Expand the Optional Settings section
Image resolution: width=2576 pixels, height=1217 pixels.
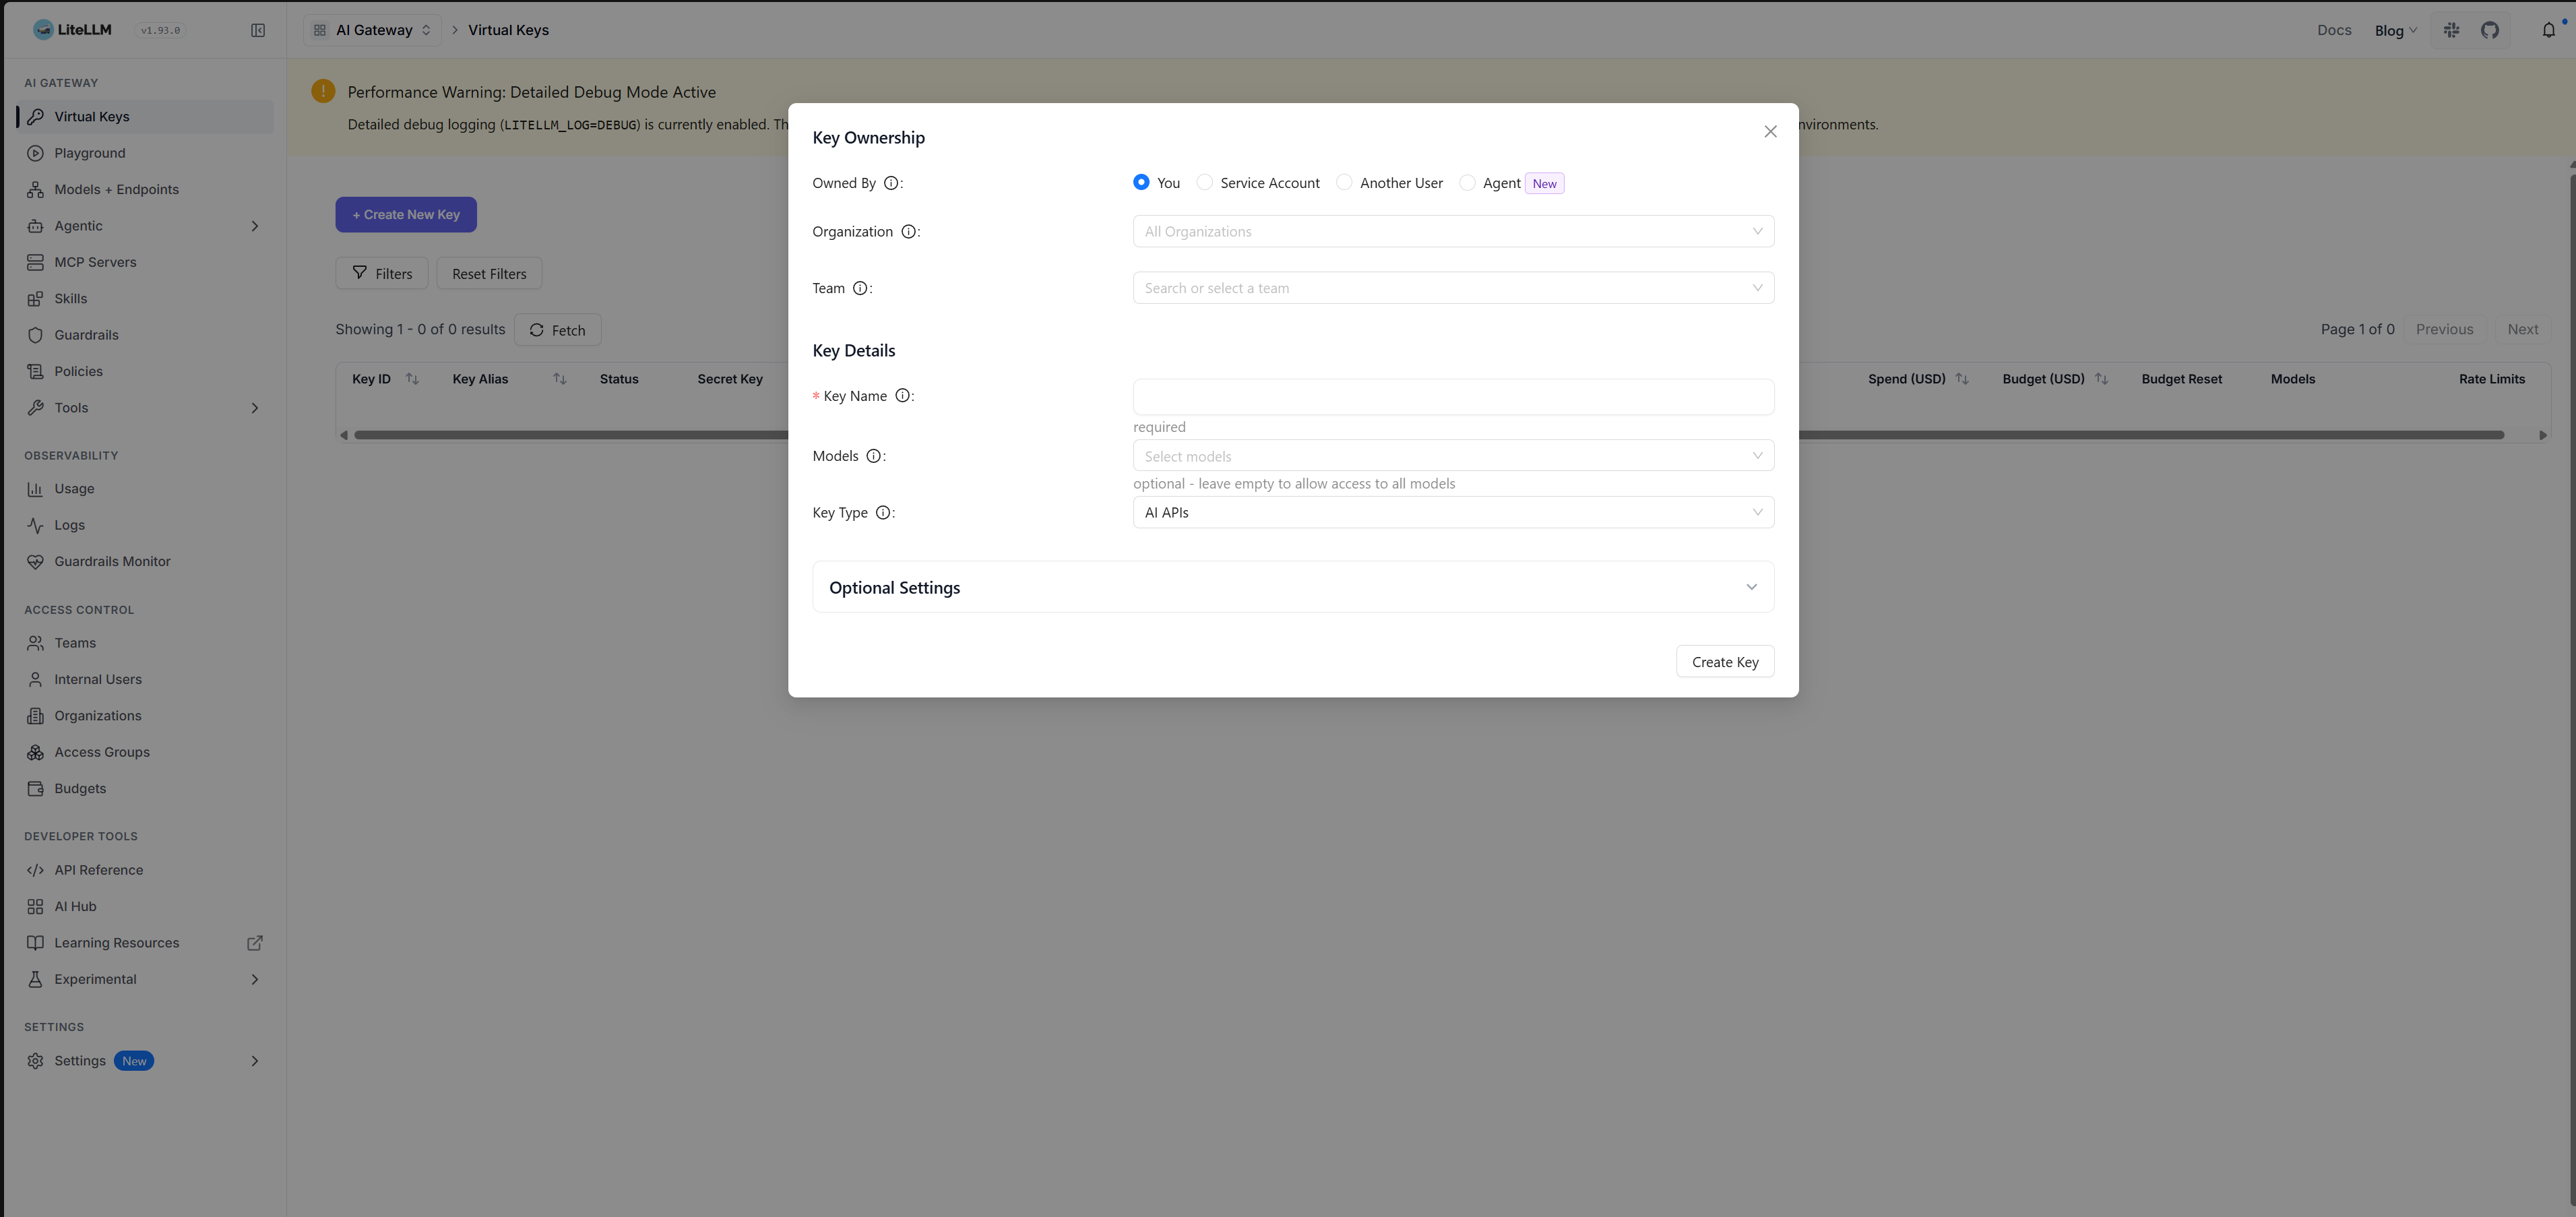[1293, 587]
